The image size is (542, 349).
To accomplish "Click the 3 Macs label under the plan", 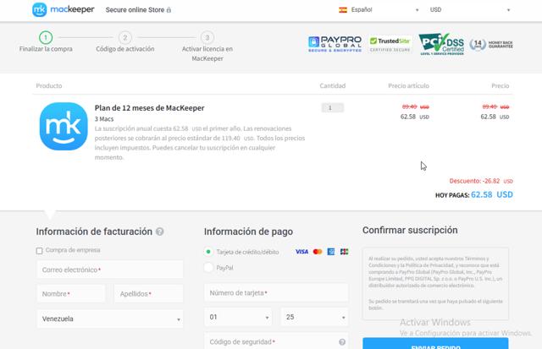I will pyautogui.click(x=104, y=119).
